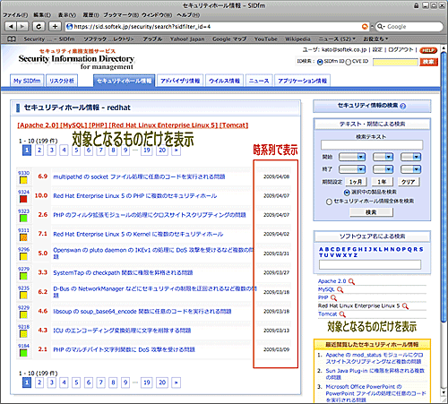The height and width of the screenshot is (404, 448).
Task: Open the second 開始 date dropdown
Action: (x=383, y=157)
